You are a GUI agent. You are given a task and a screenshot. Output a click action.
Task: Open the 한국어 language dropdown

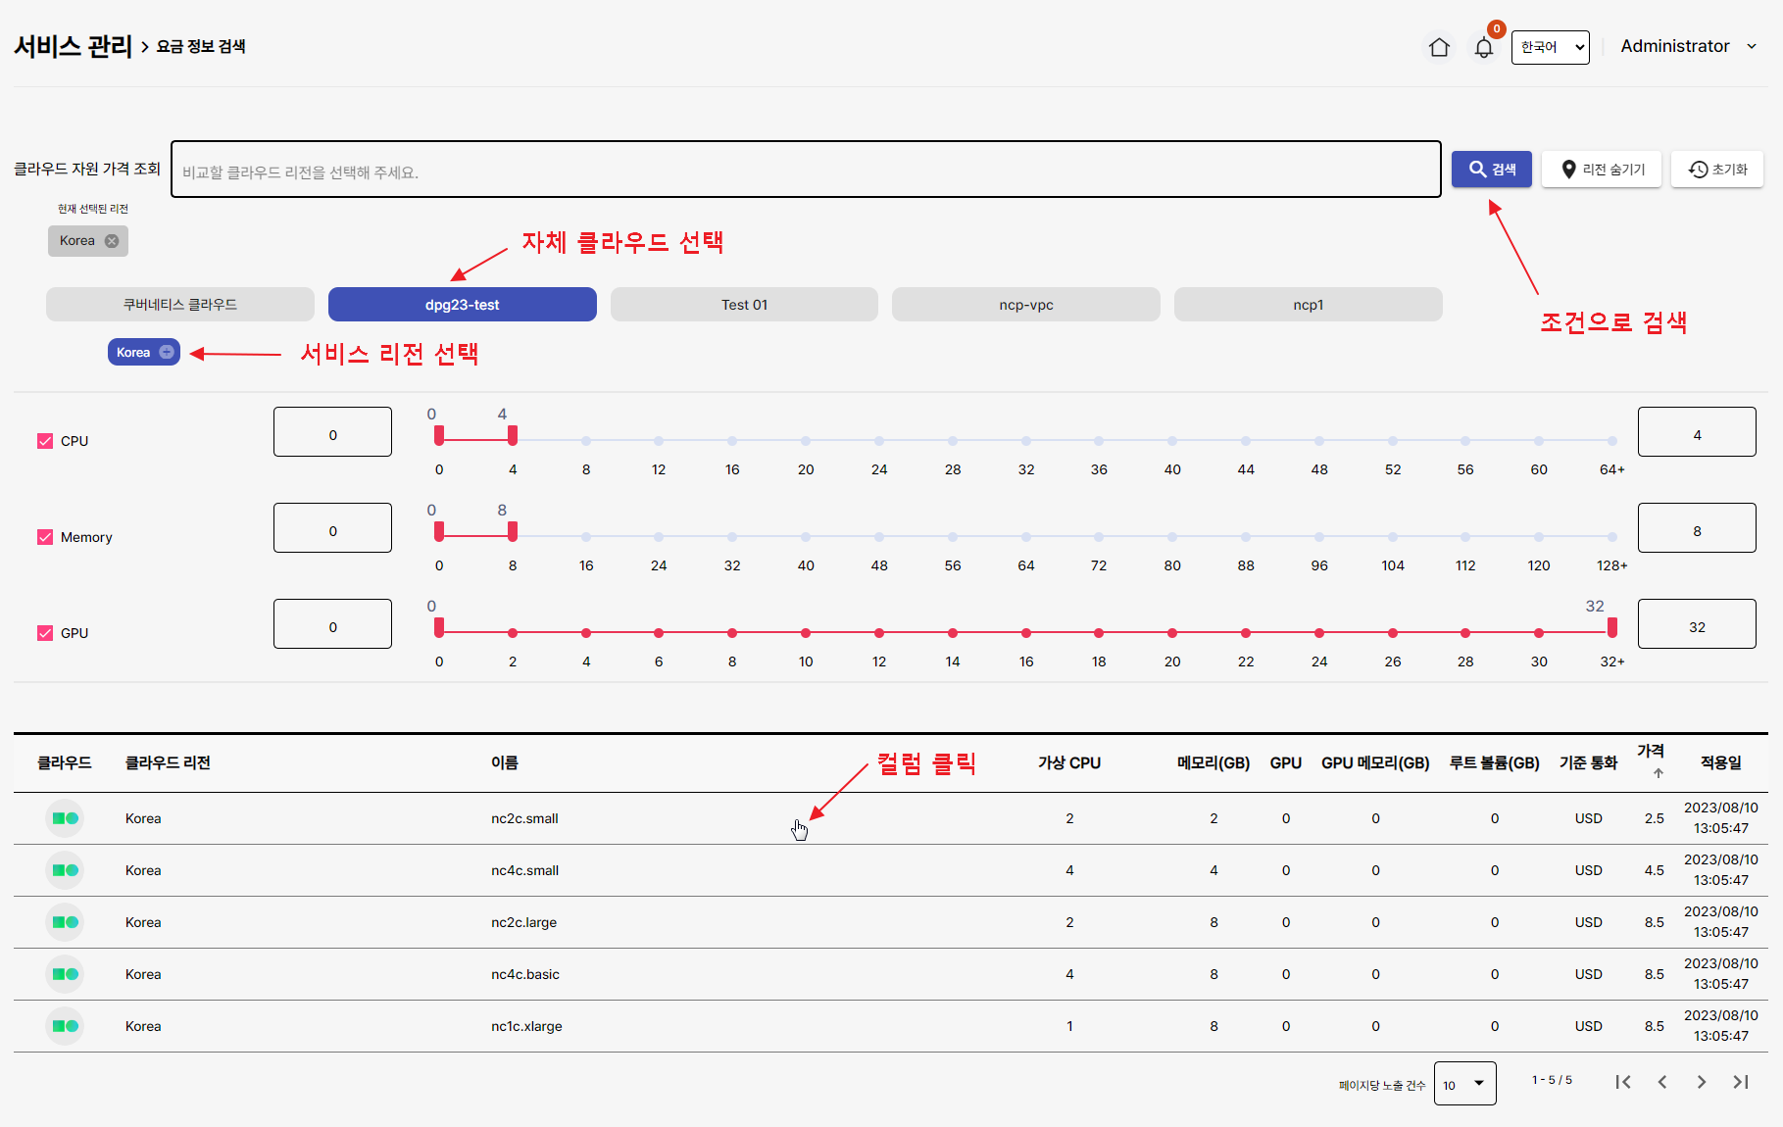[1550, 46]
